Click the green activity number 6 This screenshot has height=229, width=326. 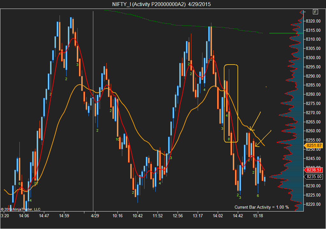[258, 196]
